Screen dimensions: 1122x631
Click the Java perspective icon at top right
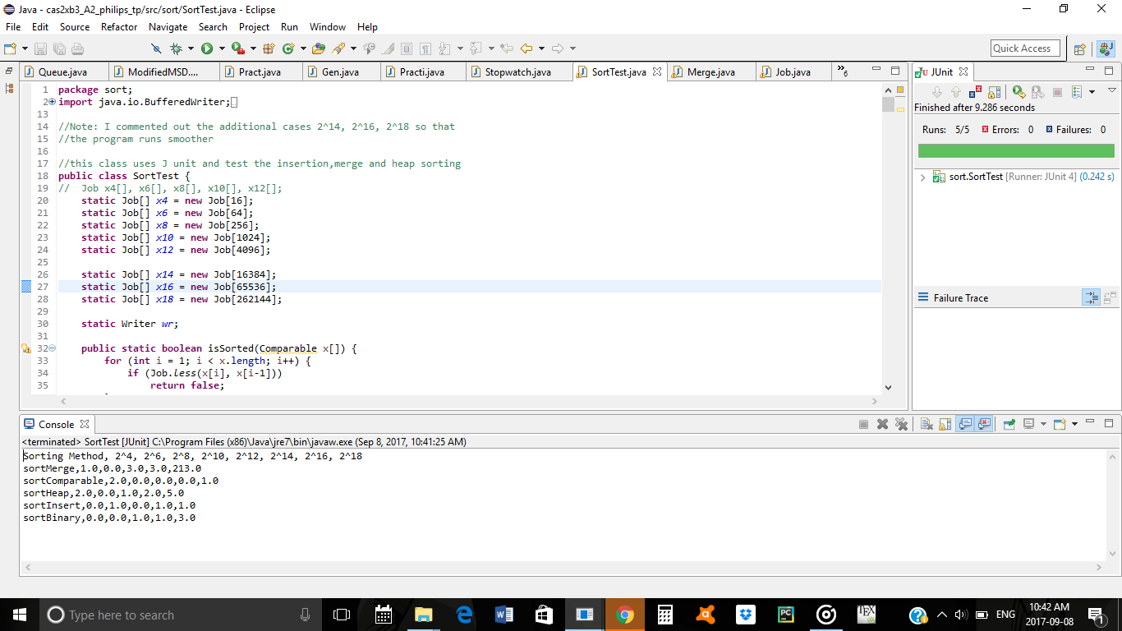point(1106,48)
